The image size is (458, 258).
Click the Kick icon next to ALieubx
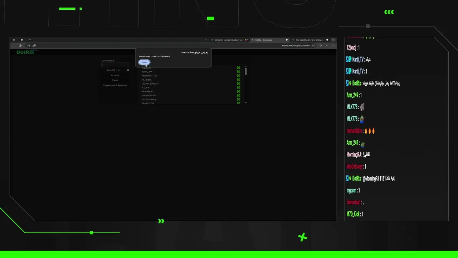point(238,80)
